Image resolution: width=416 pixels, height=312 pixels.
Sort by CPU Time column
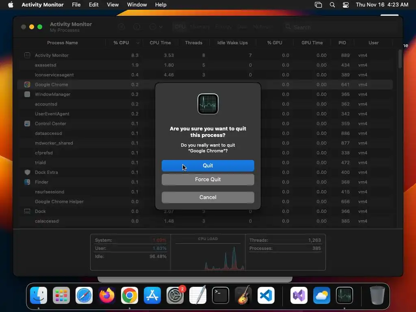(160, 43)
